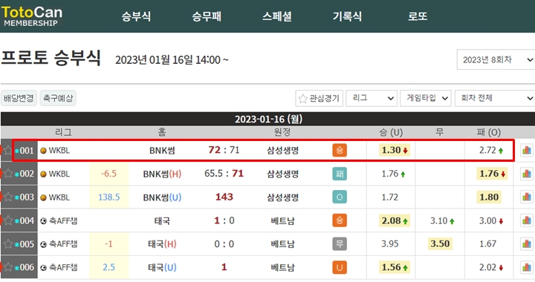Click the orange 승 result badge for game 001
The image size is (535, 282).
pyautogui.click(x=340, y=150)
